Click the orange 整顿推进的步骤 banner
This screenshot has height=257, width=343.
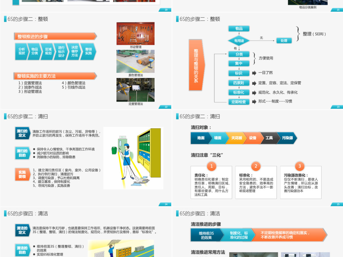tap(55, 37)
